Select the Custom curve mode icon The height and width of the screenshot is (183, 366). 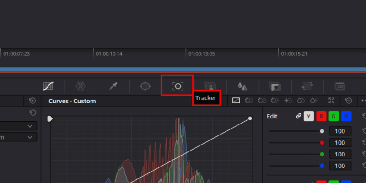(236, 101)
